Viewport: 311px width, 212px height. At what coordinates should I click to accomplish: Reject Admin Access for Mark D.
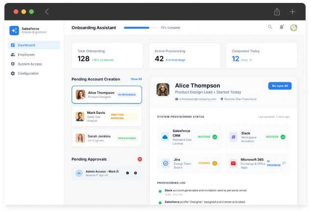135,173
